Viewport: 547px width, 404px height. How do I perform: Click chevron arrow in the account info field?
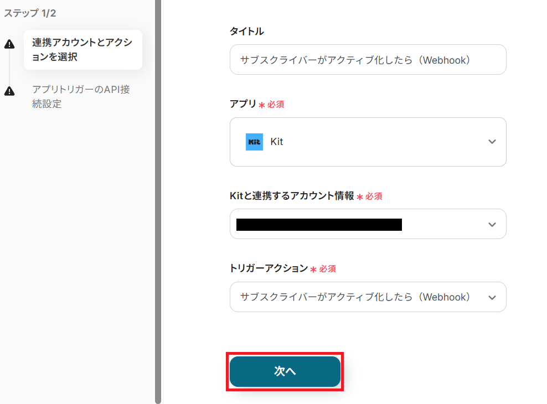point(492,224)
